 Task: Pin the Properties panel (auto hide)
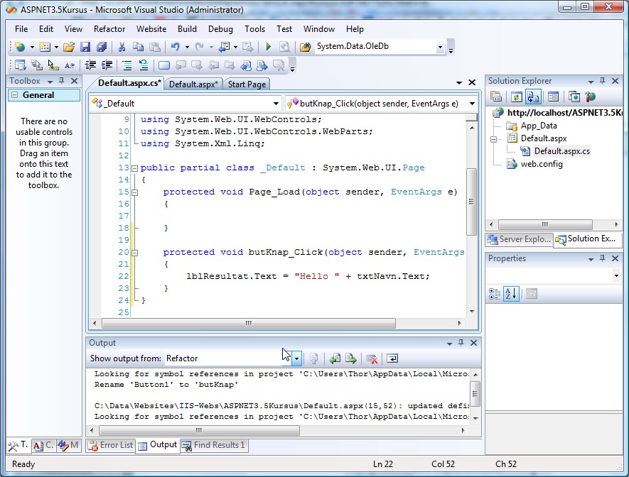[602, 258]
